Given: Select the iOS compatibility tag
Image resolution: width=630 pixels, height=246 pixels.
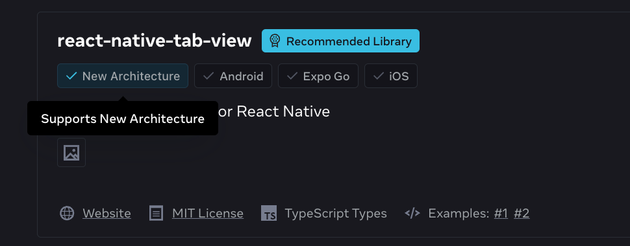Looking at the screenshot, I should click(x=390, y=76).
